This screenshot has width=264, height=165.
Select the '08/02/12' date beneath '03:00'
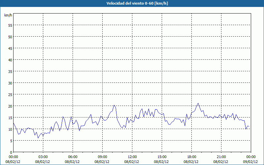point(43,162)
